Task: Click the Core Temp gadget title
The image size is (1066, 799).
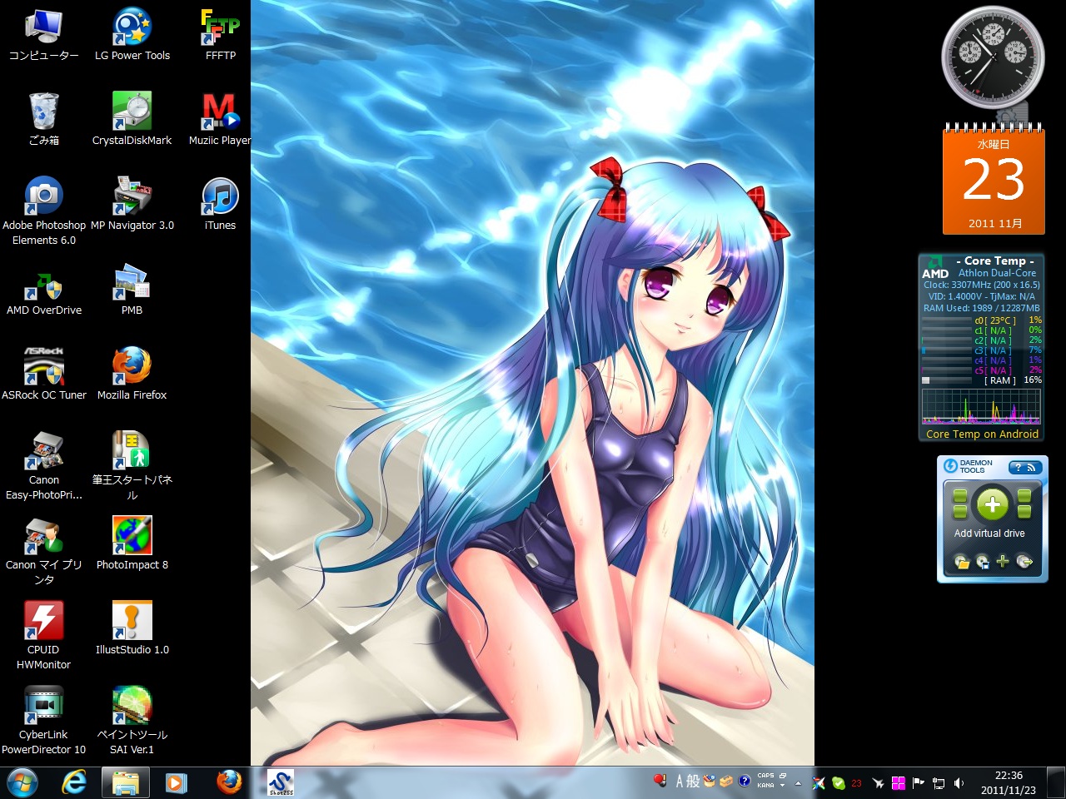Action: click(995, 261)
